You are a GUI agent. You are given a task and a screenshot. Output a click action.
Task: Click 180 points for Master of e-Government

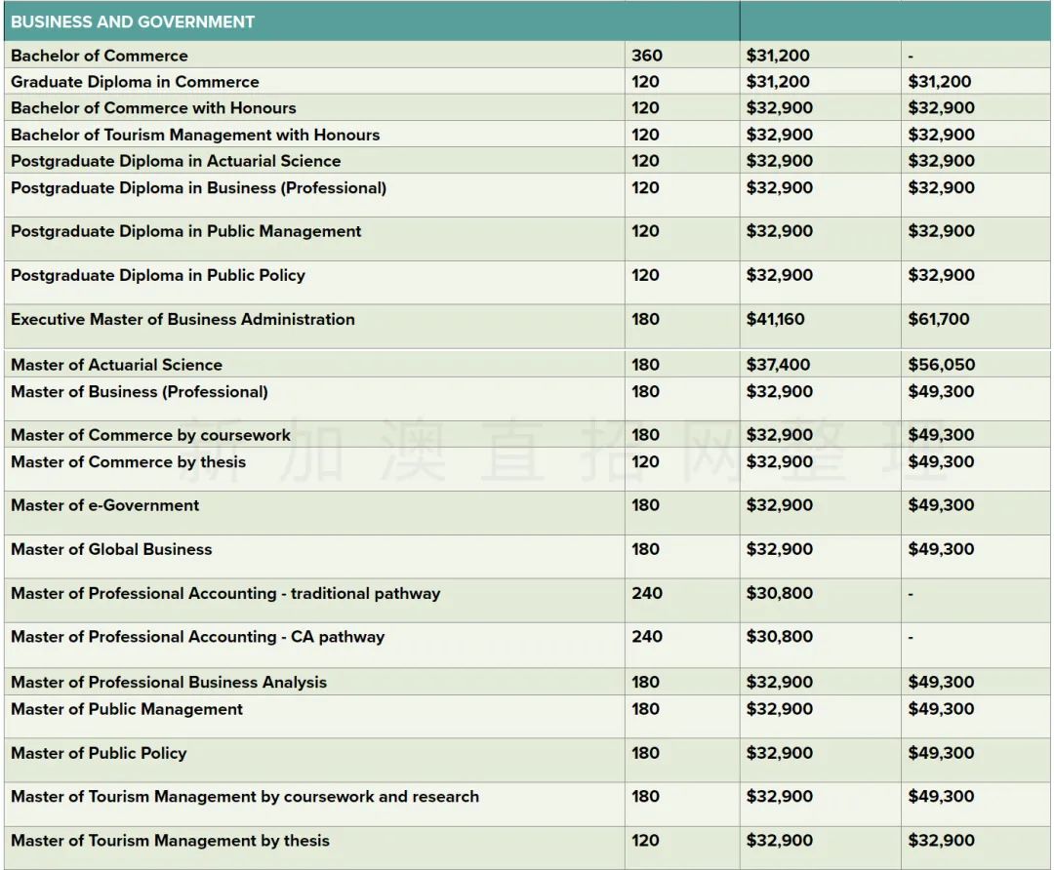pos(645,504)
